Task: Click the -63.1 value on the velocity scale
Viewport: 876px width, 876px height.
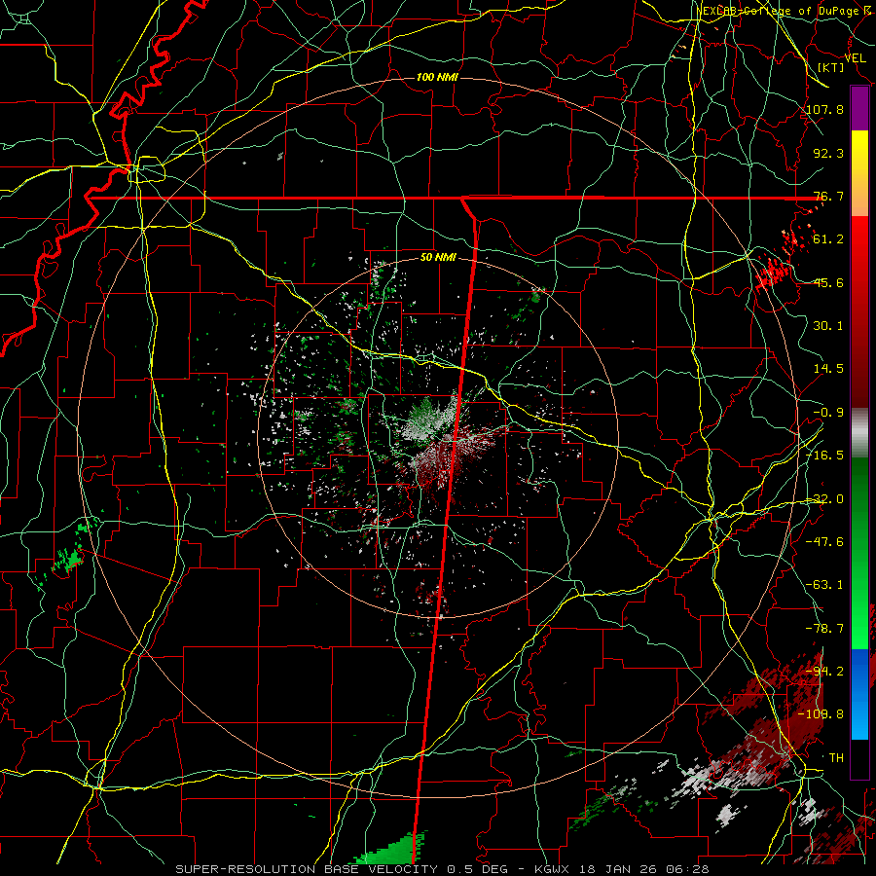Action: 824,585
